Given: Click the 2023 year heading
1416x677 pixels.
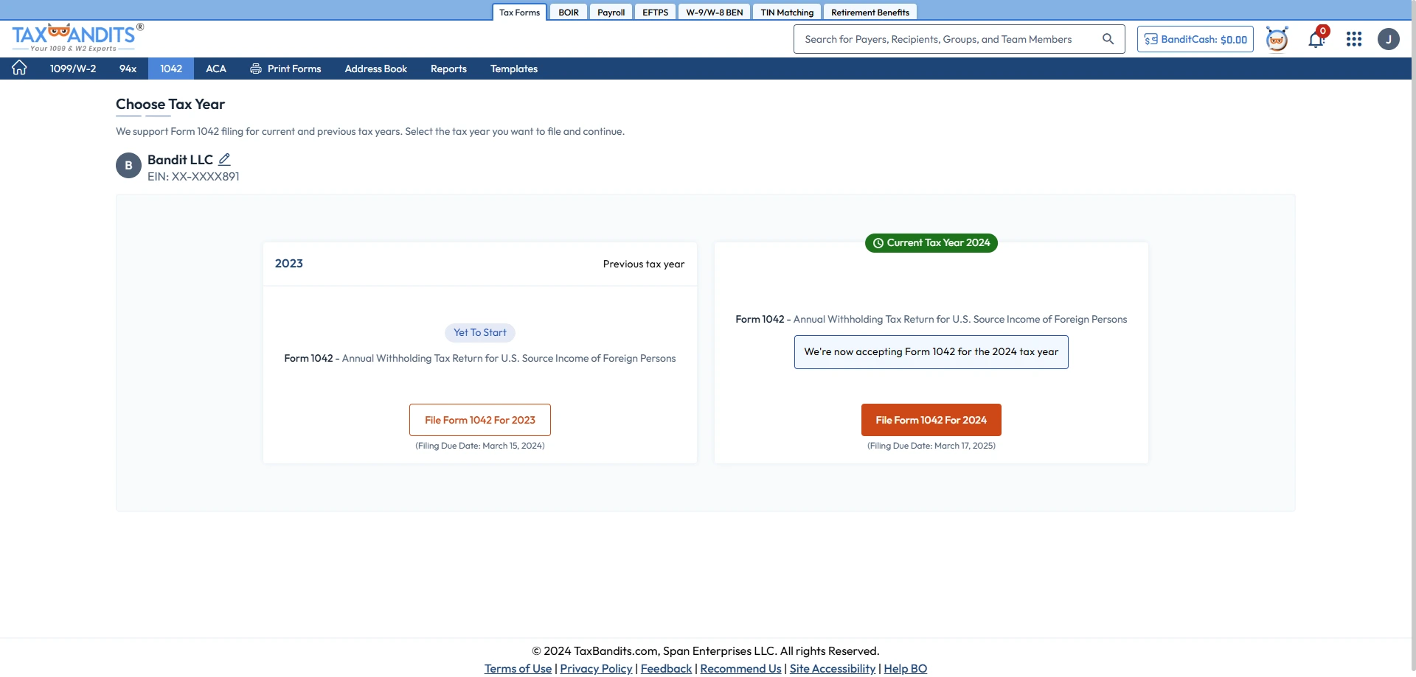Looking at the screenshot, I should coord(289,264).
